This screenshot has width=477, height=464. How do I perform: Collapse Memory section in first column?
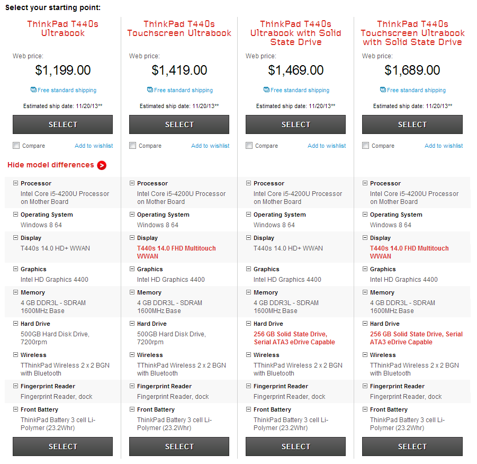tap(15, 292)
